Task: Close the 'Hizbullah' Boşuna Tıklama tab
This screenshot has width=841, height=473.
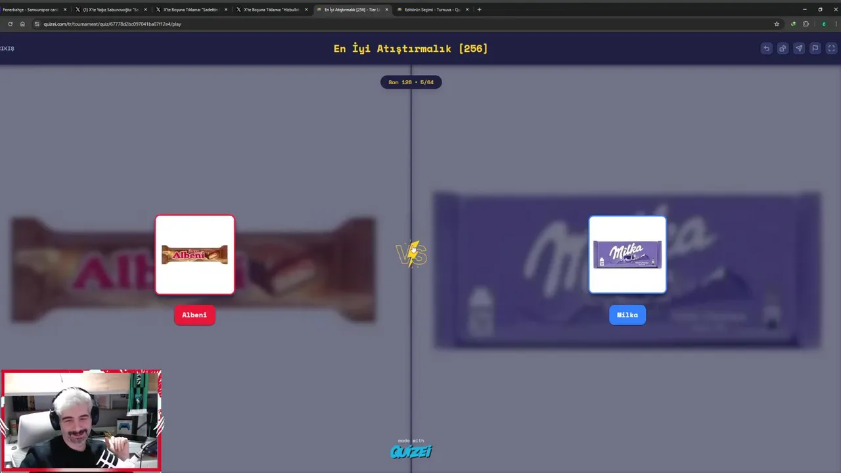Action: [x=306, y=10]
